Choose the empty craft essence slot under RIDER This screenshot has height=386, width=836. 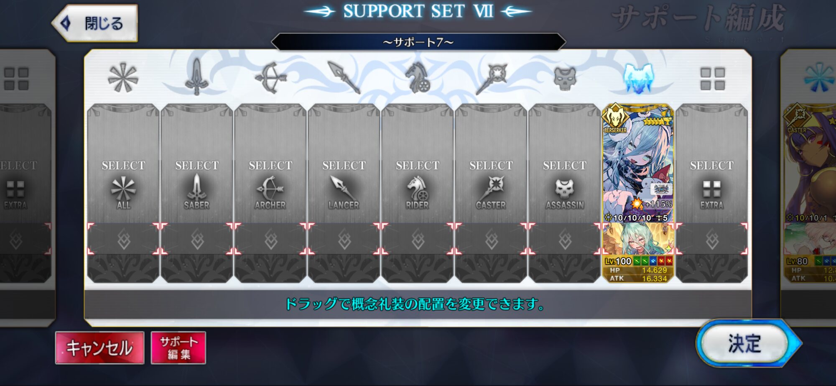[418, 239]
